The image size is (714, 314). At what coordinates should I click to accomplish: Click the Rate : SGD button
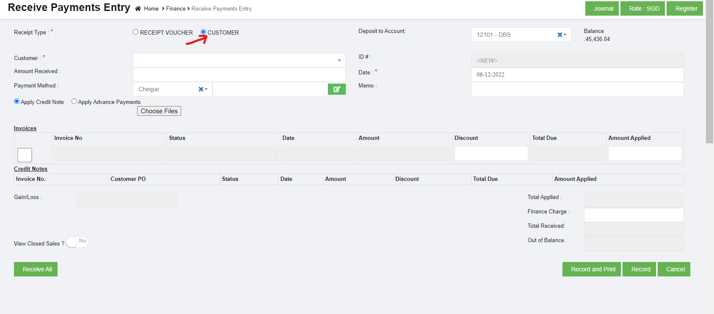(644, 8)
